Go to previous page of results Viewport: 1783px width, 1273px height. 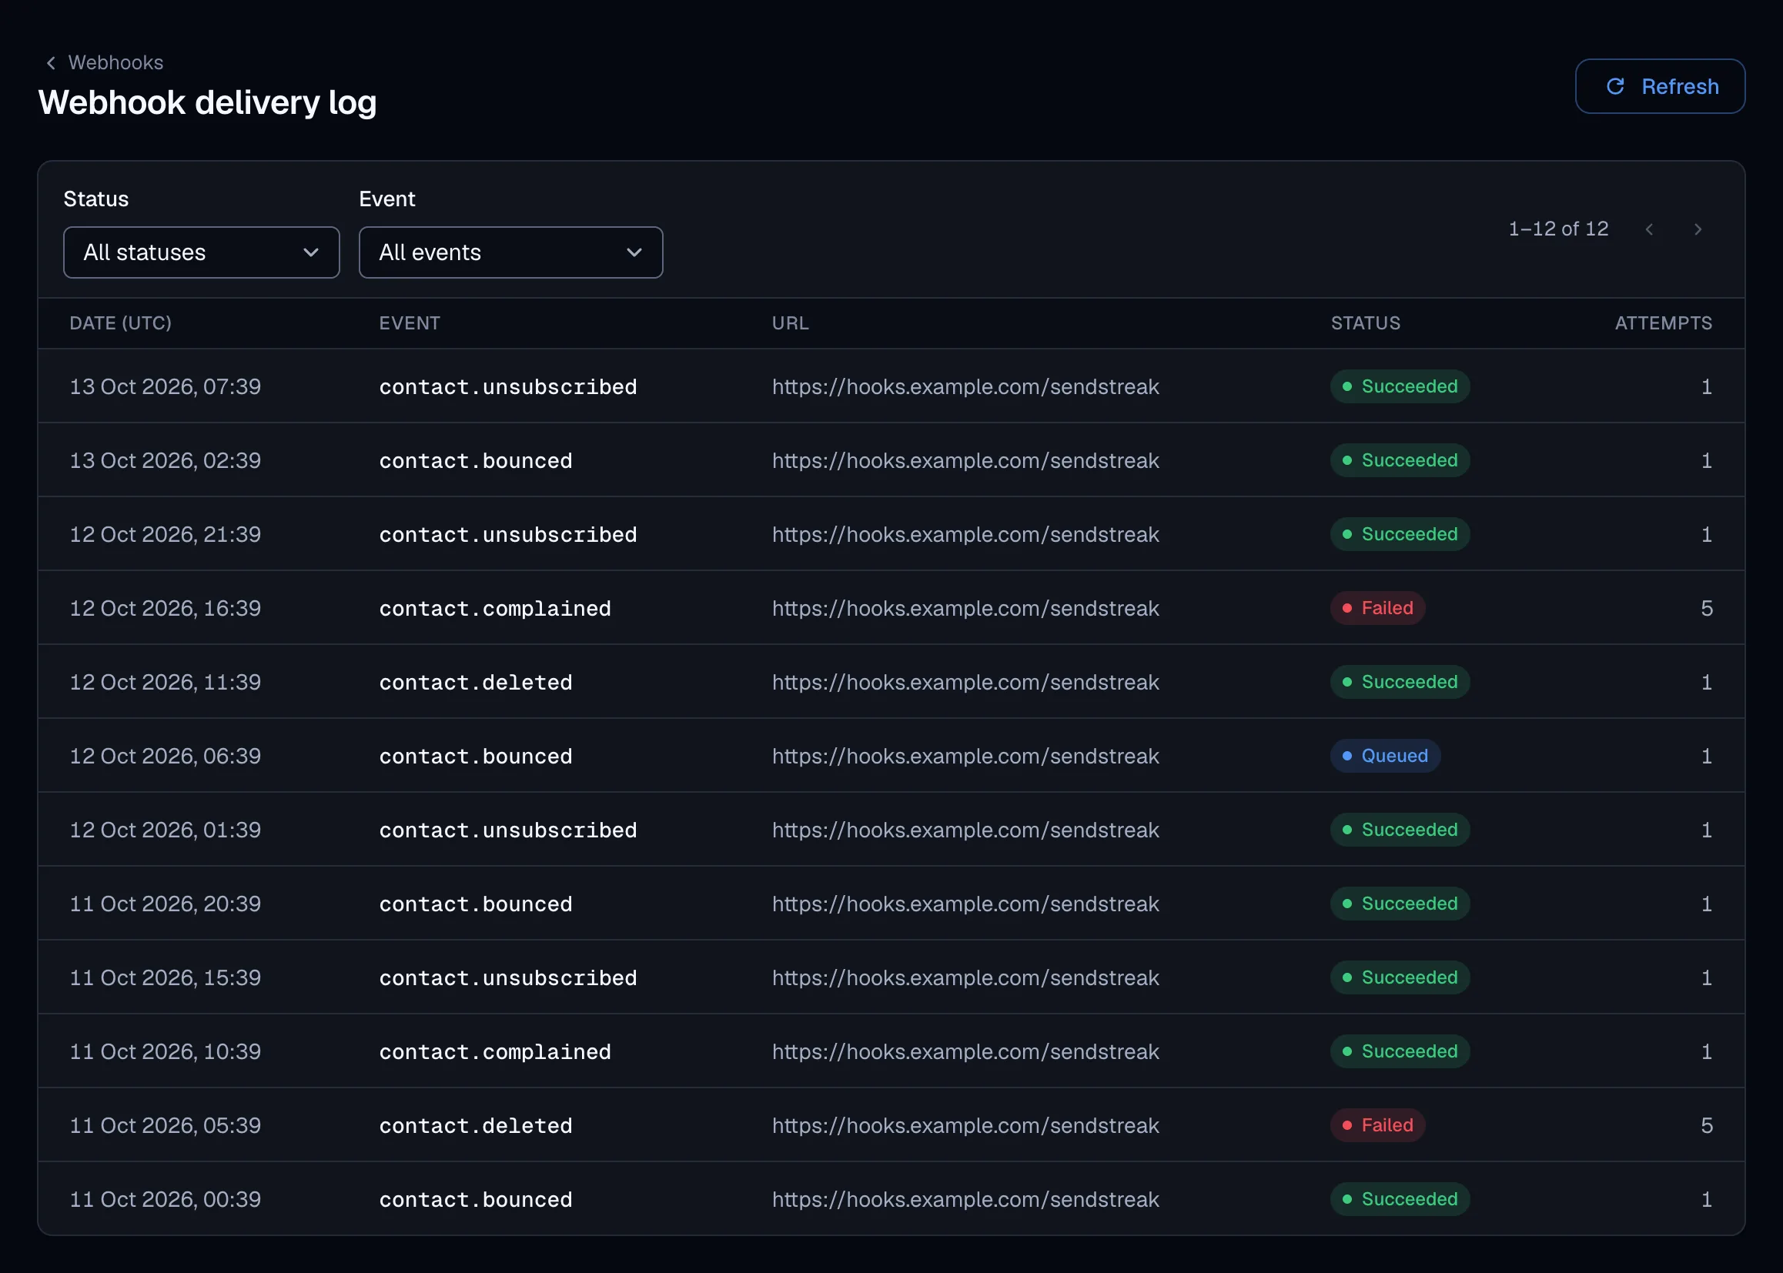pyautogui.click(x=1649, y=229)
